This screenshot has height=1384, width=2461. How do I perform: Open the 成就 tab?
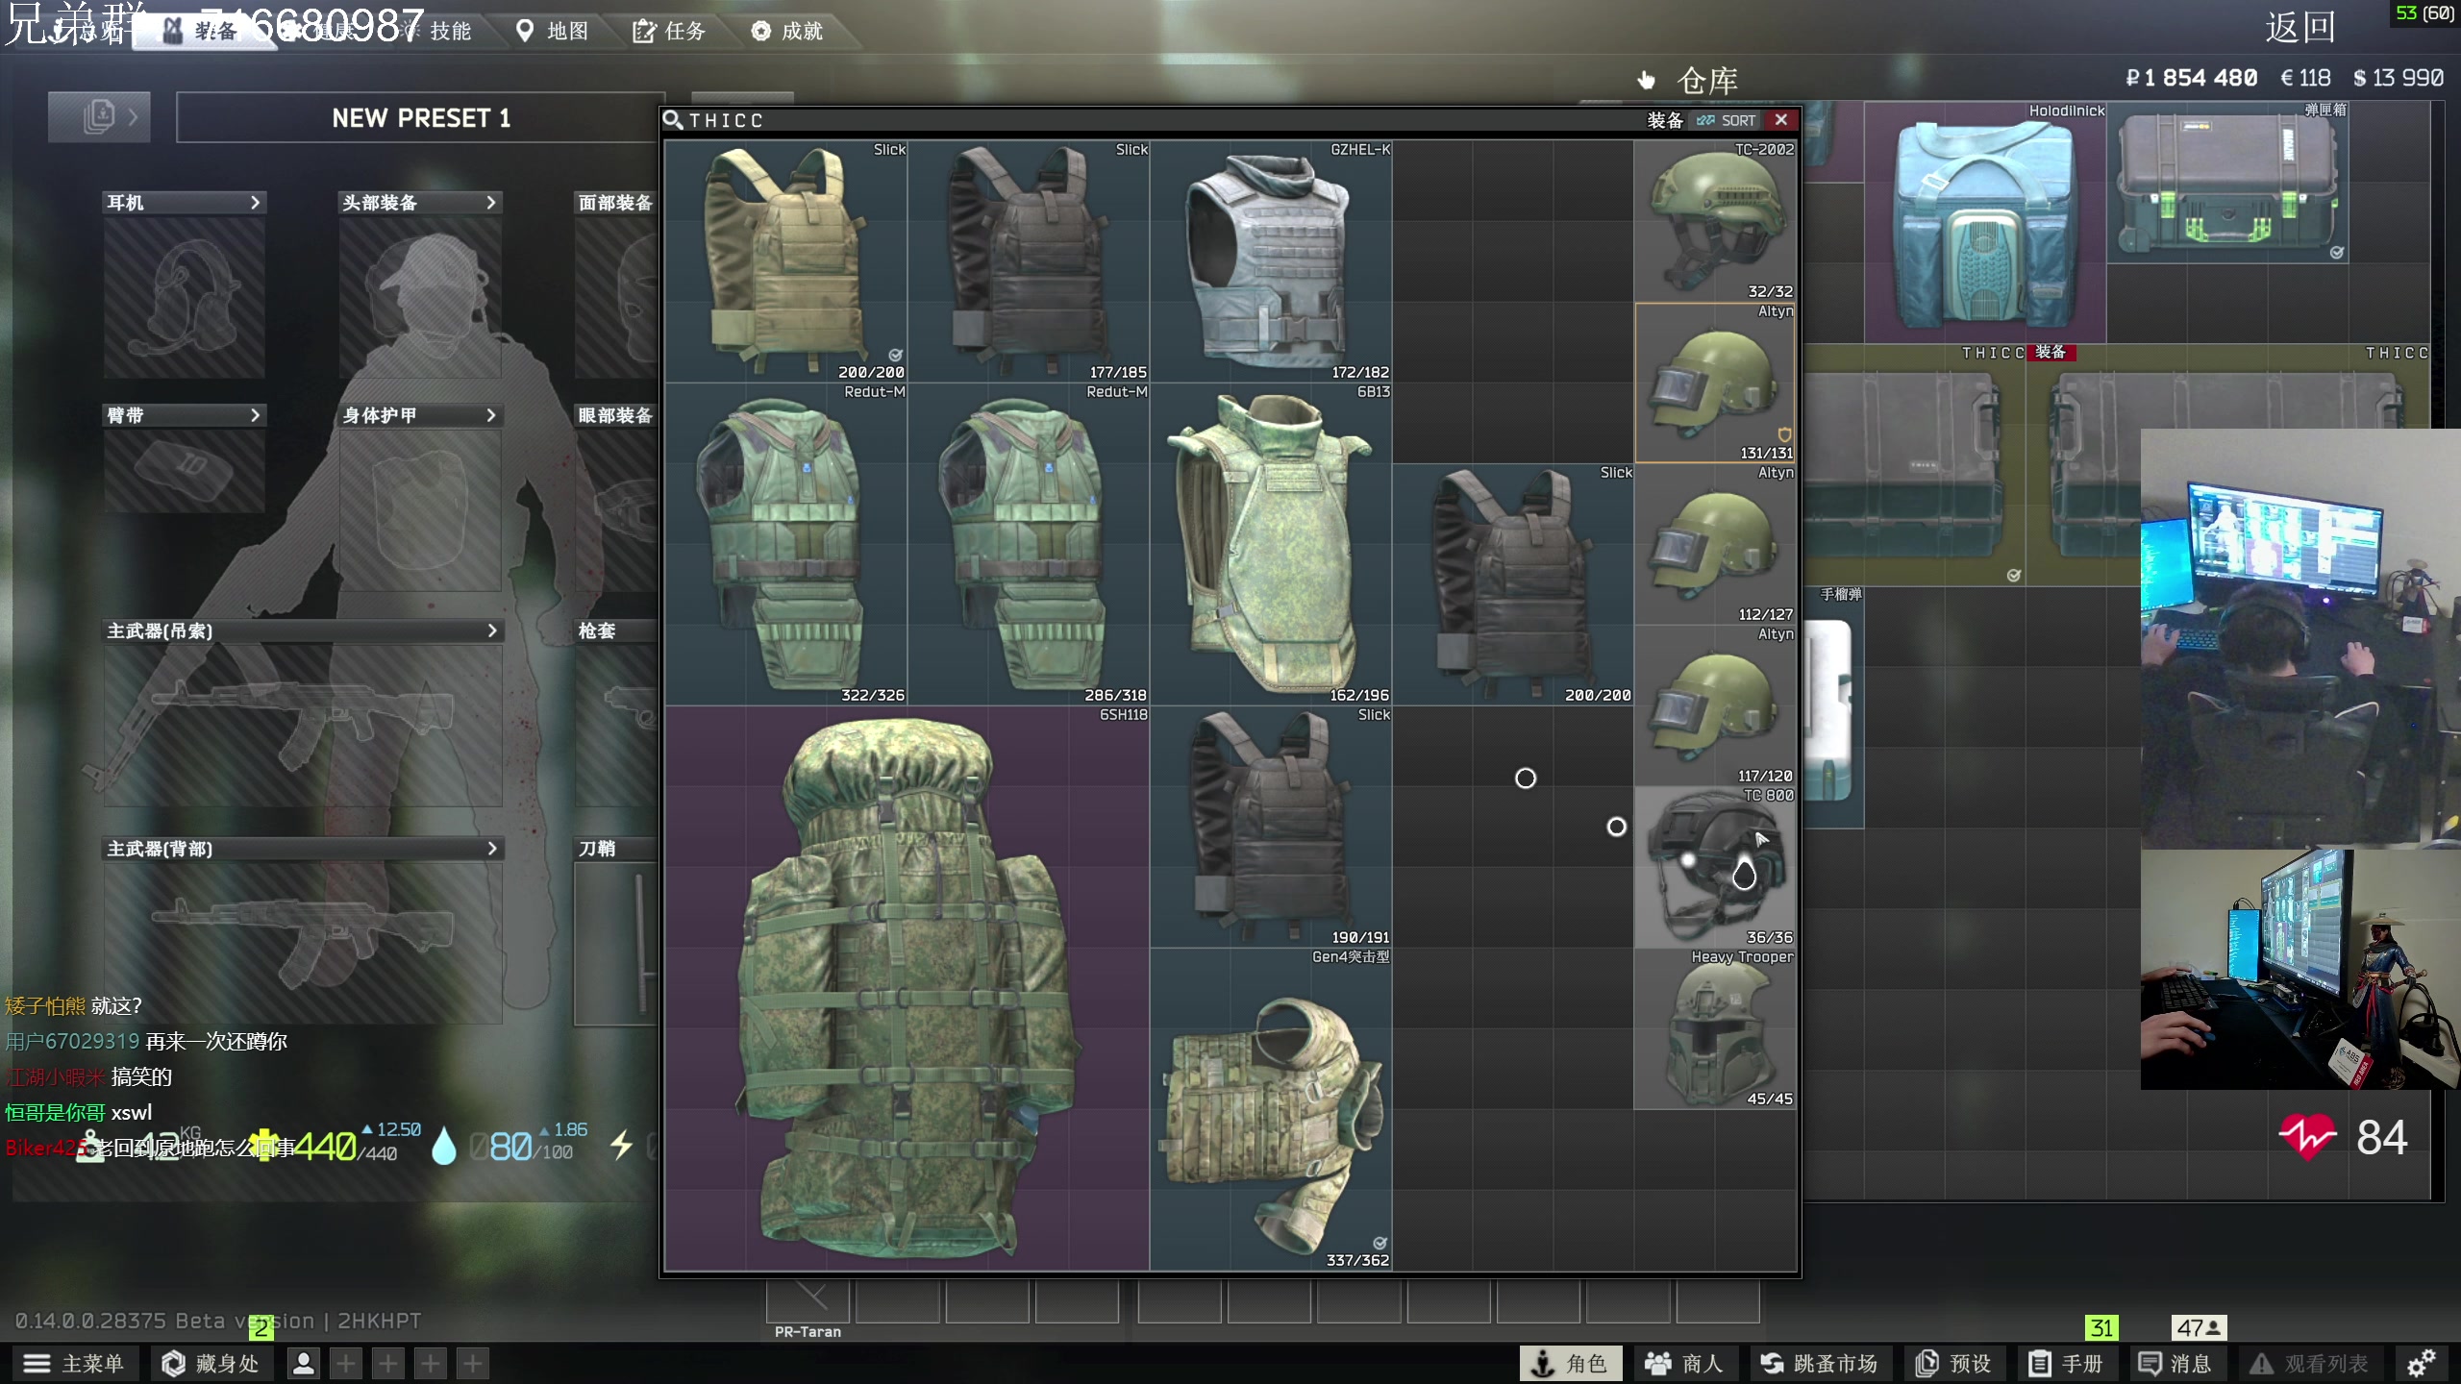(x=787, y=31)
